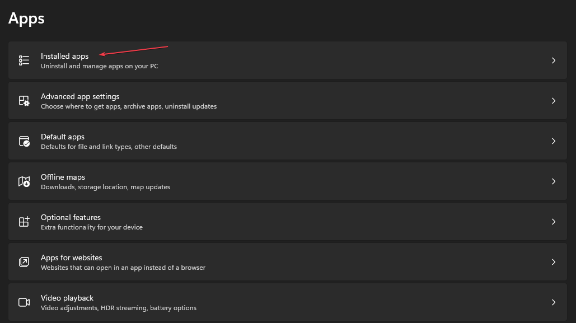The height and width of the screenshot is (323, 576).
Task: Open Advanced app settings via right chevron
Action: [x=553, y=101]
